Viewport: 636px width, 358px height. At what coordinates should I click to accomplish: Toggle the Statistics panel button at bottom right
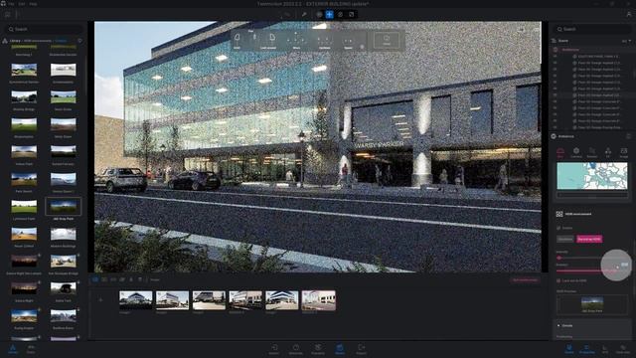tap(623, 349)
